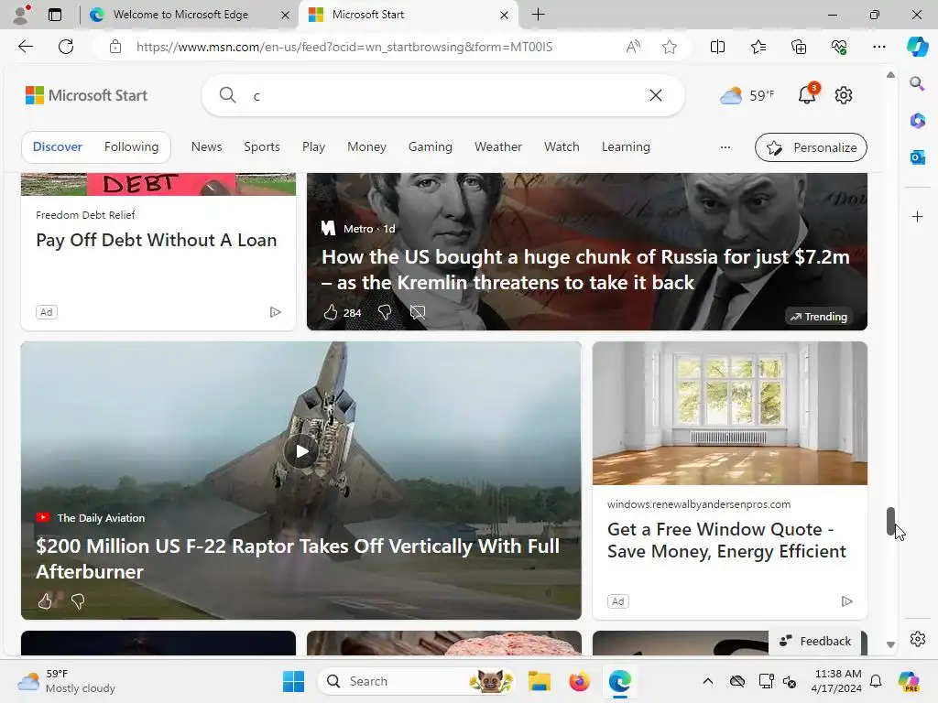Add this page to favorites star

pos(670,47)
